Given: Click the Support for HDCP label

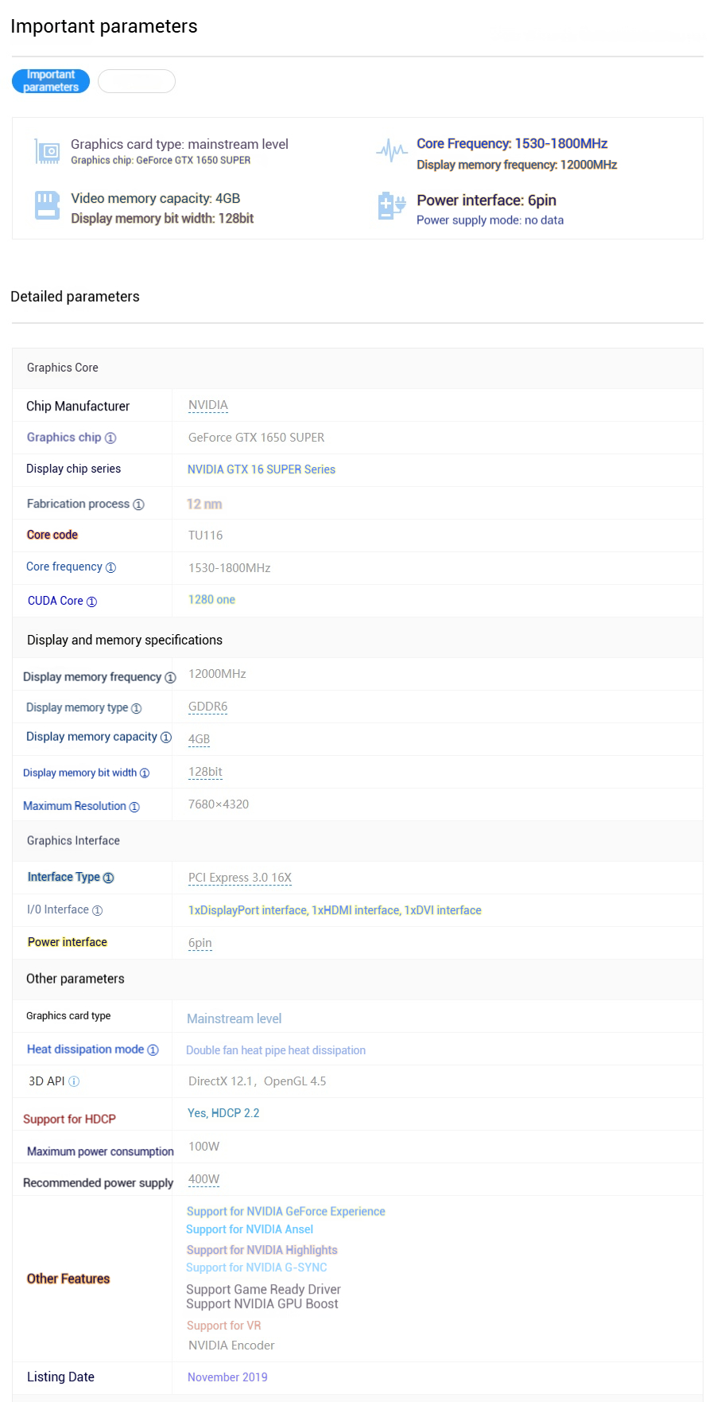Looking at the screenshot, I should 69,1120.
